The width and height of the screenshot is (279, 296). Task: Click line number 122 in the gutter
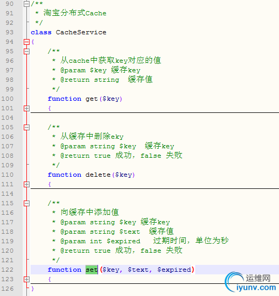pyautogui.click(x=7, y=270)
